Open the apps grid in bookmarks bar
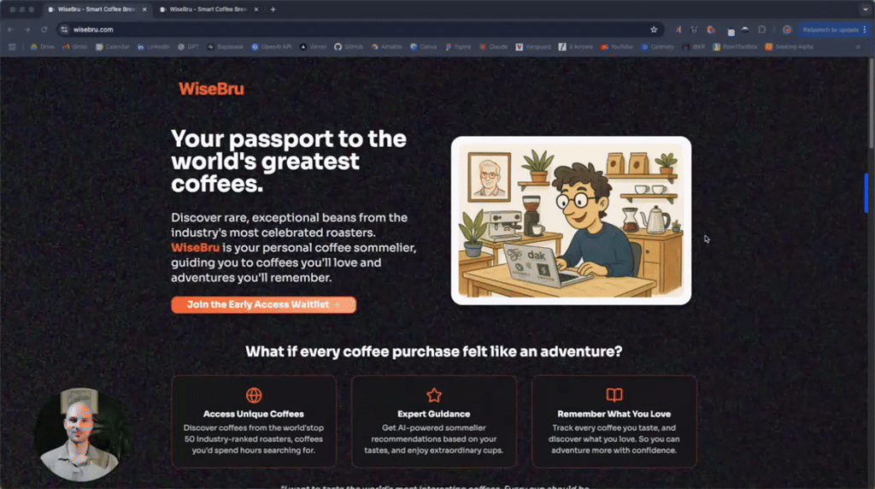The height and width of the screenshot is (489, 875). coord(12,47)
